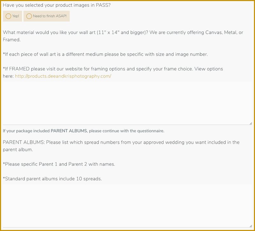Screen dimensions: 255x231
Task: Click the "Please specific Parent 1 and Parent 2" note
Action: (x=59, y=164)
